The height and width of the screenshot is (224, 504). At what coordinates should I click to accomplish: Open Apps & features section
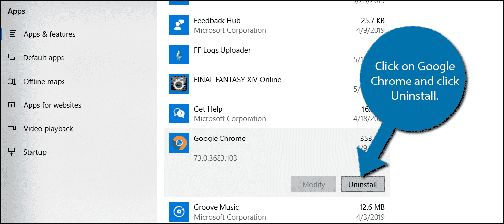(49, 34)
